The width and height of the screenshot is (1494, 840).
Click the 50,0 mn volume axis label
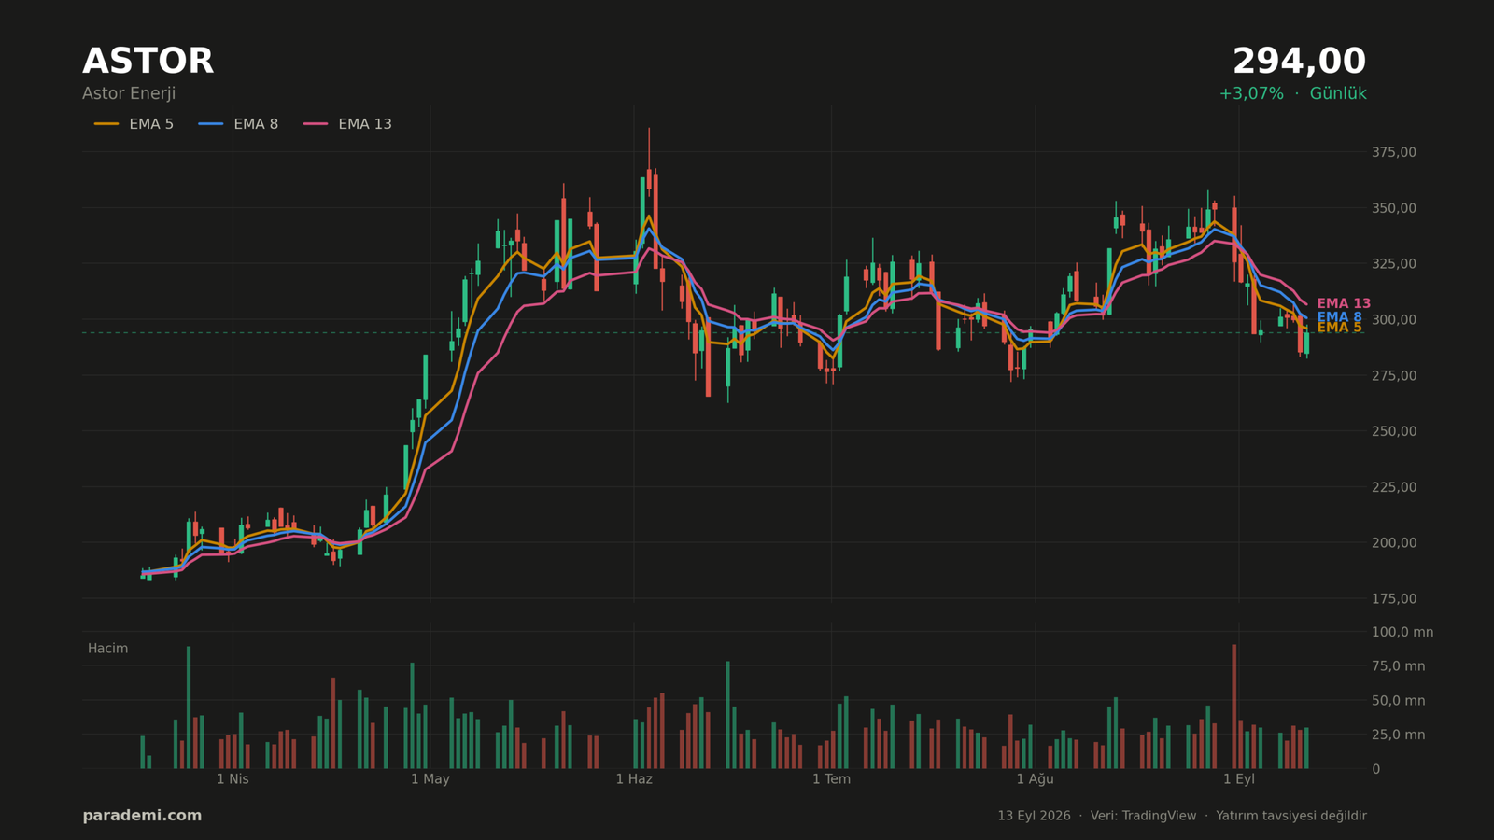click(1398, 701)
